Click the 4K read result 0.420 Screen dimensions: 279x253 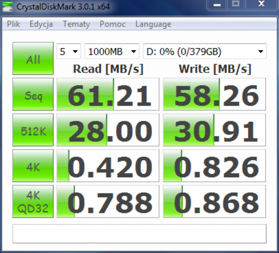108,166
